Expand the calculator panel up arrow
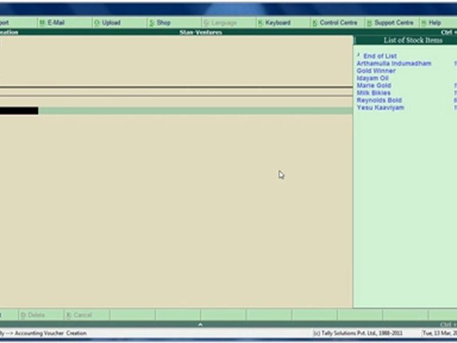This screenshot has height=343, width=457. click(200, 324)
